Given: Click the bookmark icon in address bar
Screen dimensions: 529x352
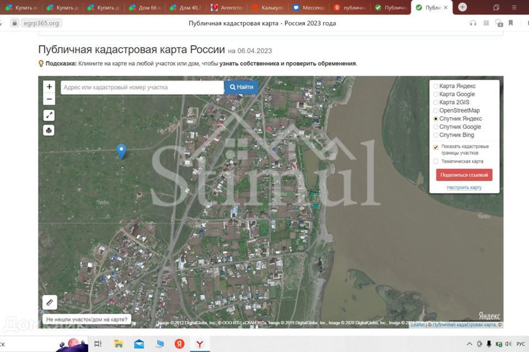Looking at the screenshot, I should (x=511, y=23).
